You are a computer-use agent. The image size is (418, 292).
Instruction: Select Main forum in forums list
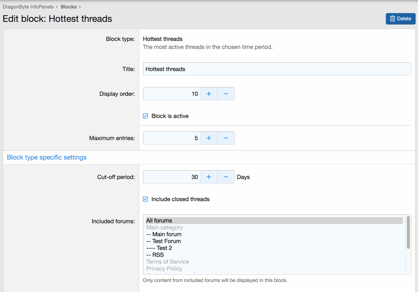click(164, 234)
